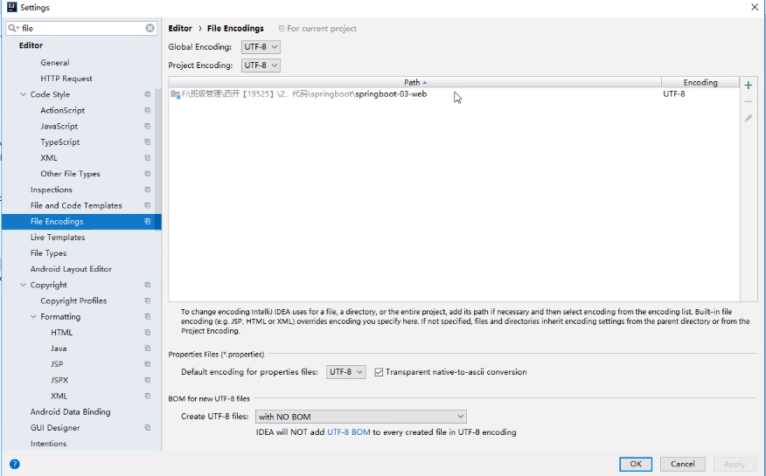The height and width of the screenshot is (476, 766).
Task: Add a path with the green plus icon
Action: pos(748,86)
